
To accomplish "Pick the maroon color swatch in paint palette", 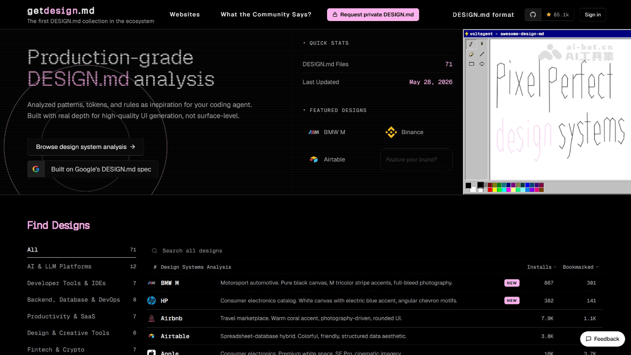I will [490, 185].
